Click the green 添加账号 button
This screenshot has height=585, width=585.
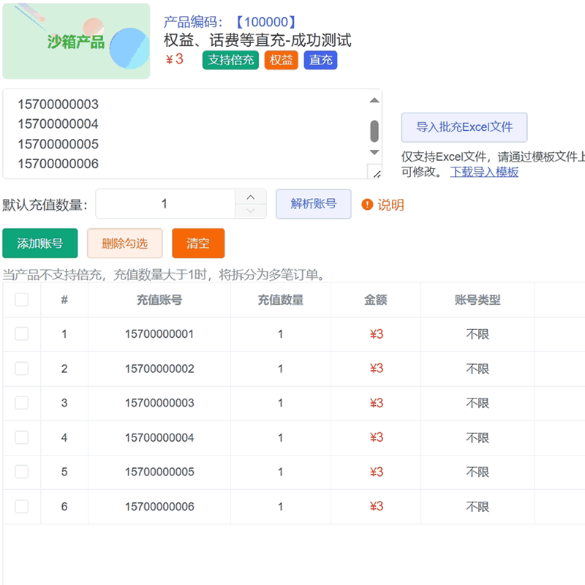click(40, 244)
